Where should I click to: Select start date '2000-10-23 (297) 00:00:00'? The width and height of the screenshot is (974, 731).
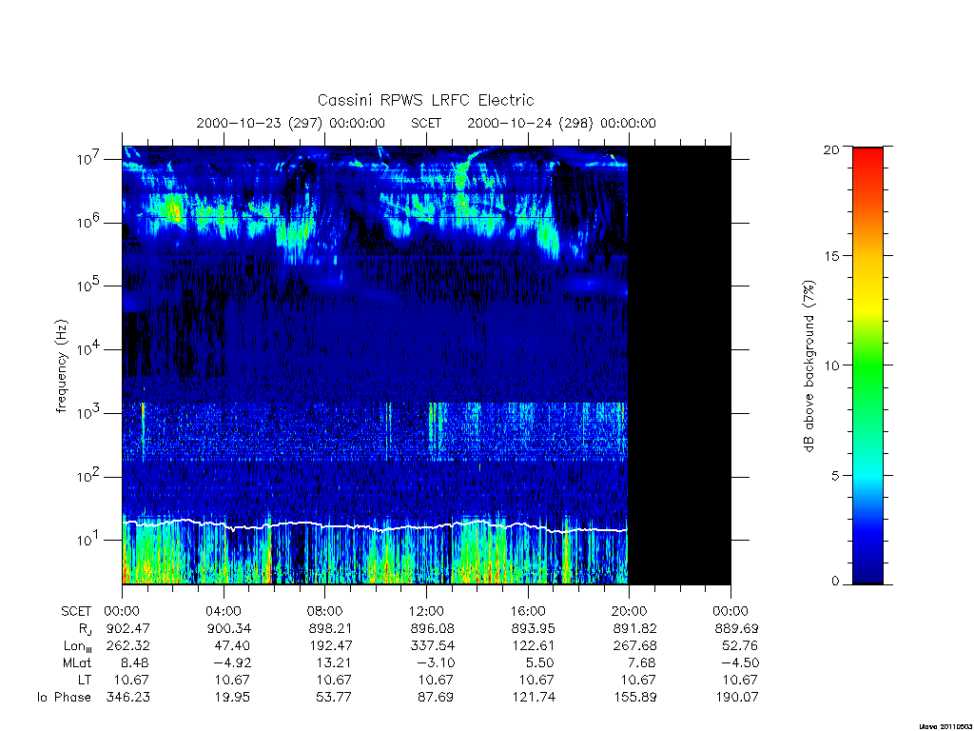tap(291, 123)
